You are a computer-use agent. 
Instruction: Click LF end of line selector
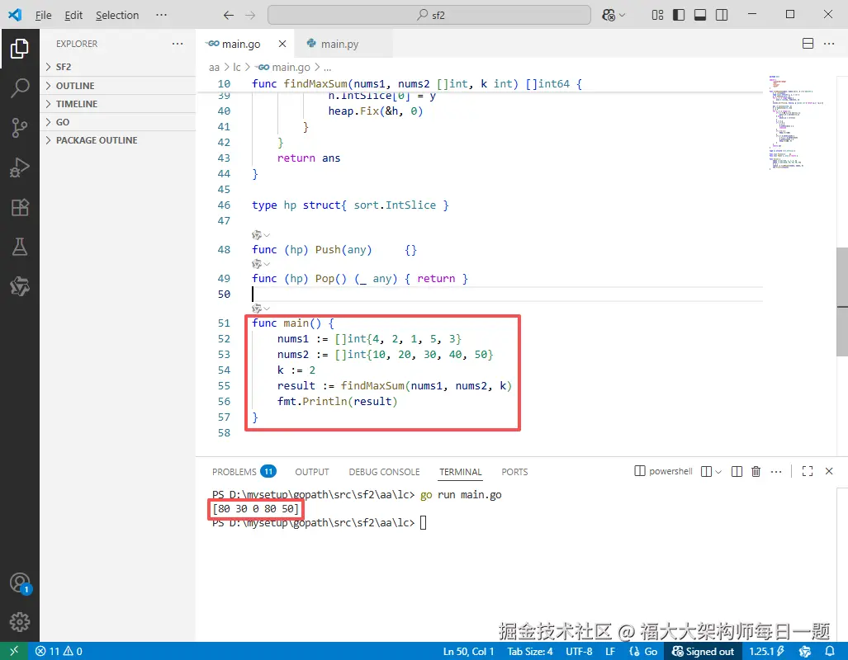[x=610, y=652]
